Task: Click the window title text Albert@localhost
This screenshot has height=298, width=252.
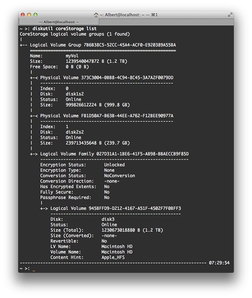Action: pyautogui.click(x=123, y=15)
